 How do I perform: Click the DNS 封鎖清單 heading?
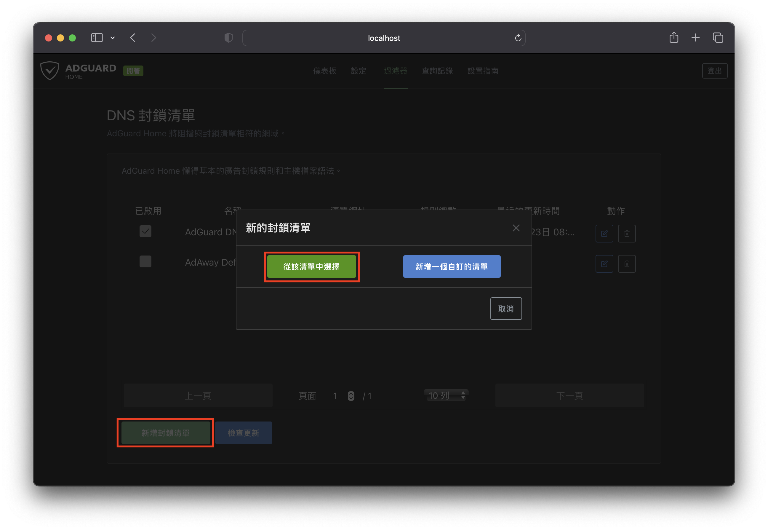tap(151, 115)
